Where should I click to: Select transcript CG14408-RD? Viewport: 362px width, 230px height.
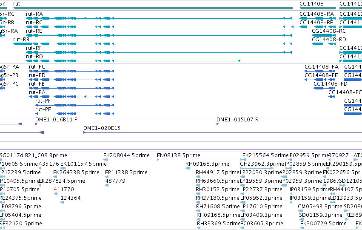pos(329,40)
